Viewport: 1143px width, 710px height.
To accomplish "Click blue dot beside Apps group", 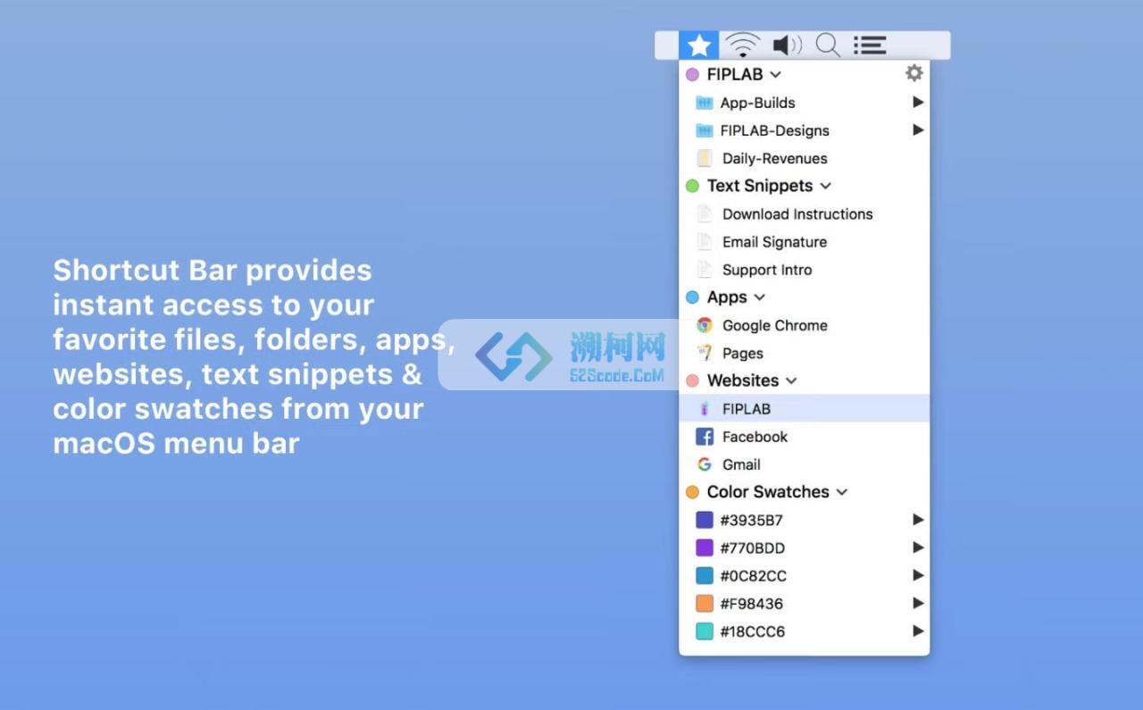I will coord(692,297).
